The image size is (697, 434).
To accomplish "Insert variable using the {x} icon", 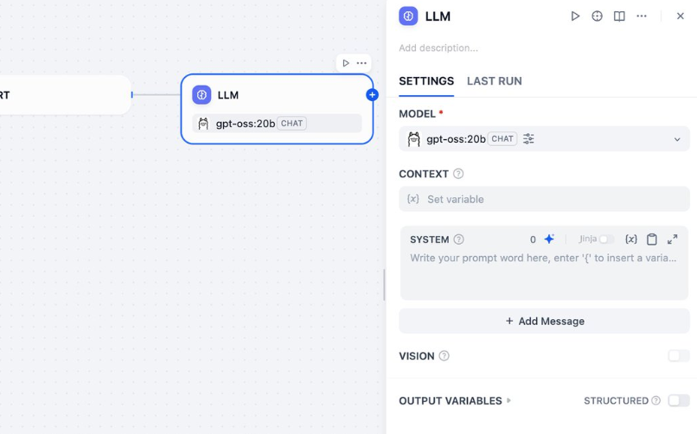I will (631, 239).
